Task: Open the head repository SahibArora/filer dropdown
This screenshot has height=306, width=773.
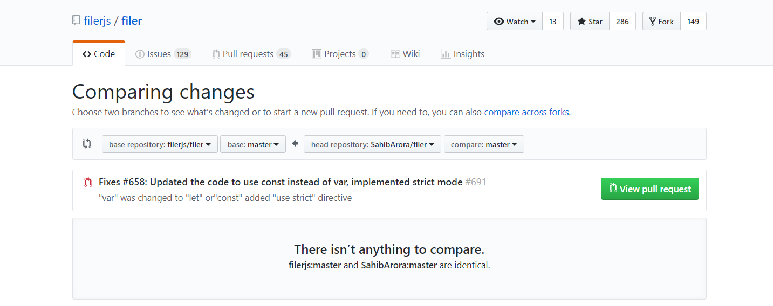Action: tap(372, 144)
